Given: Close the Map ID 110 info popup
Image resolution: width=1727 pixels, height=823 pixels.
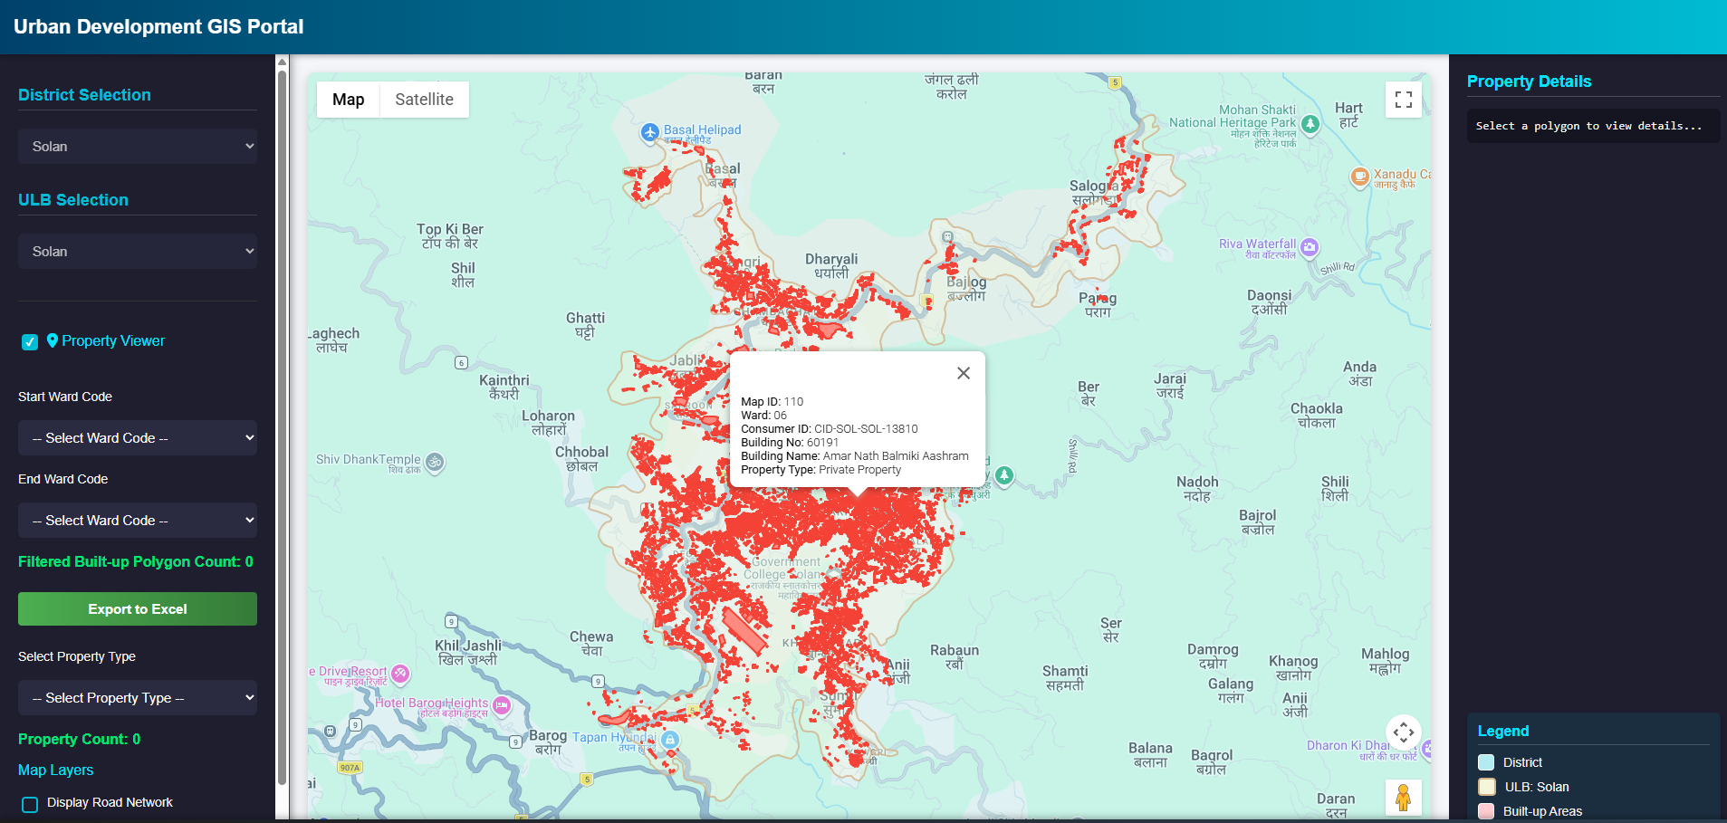Looking at the screenshot, I should pos(963,372).
